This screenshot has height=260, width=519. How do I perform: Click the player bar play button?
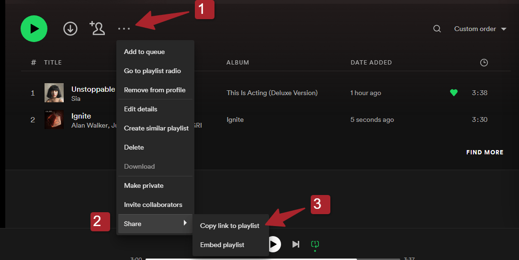(274, 244)
